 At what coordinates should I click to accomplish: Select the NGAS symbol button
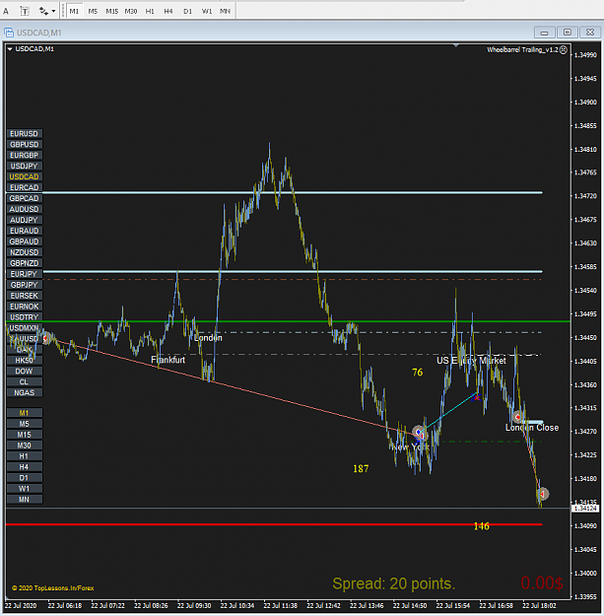click(x=25, y=393)
